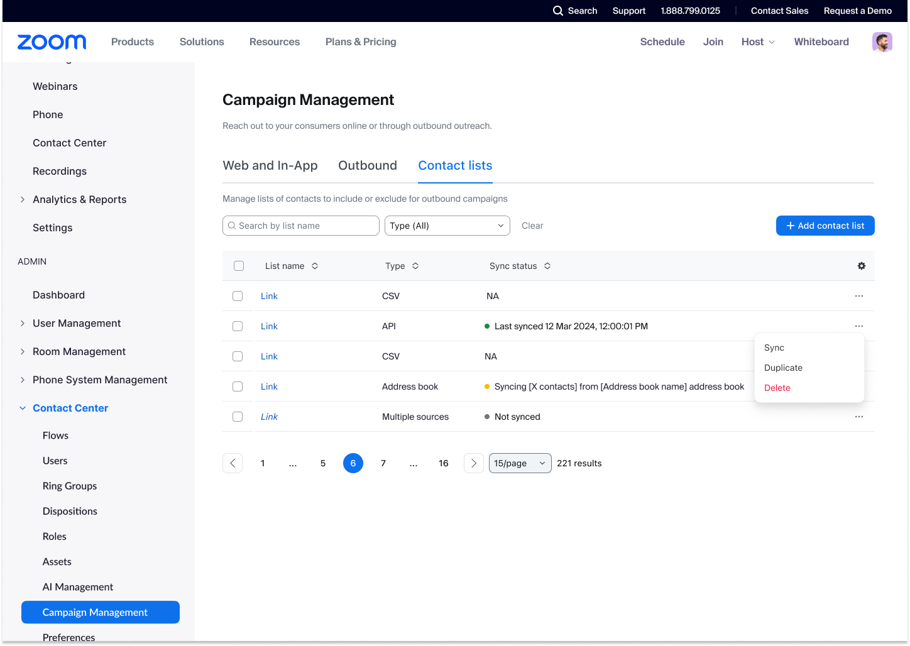The image size is (910, 646).
Task: Open the Link in Multiple sources row
Action: point(269,417)
